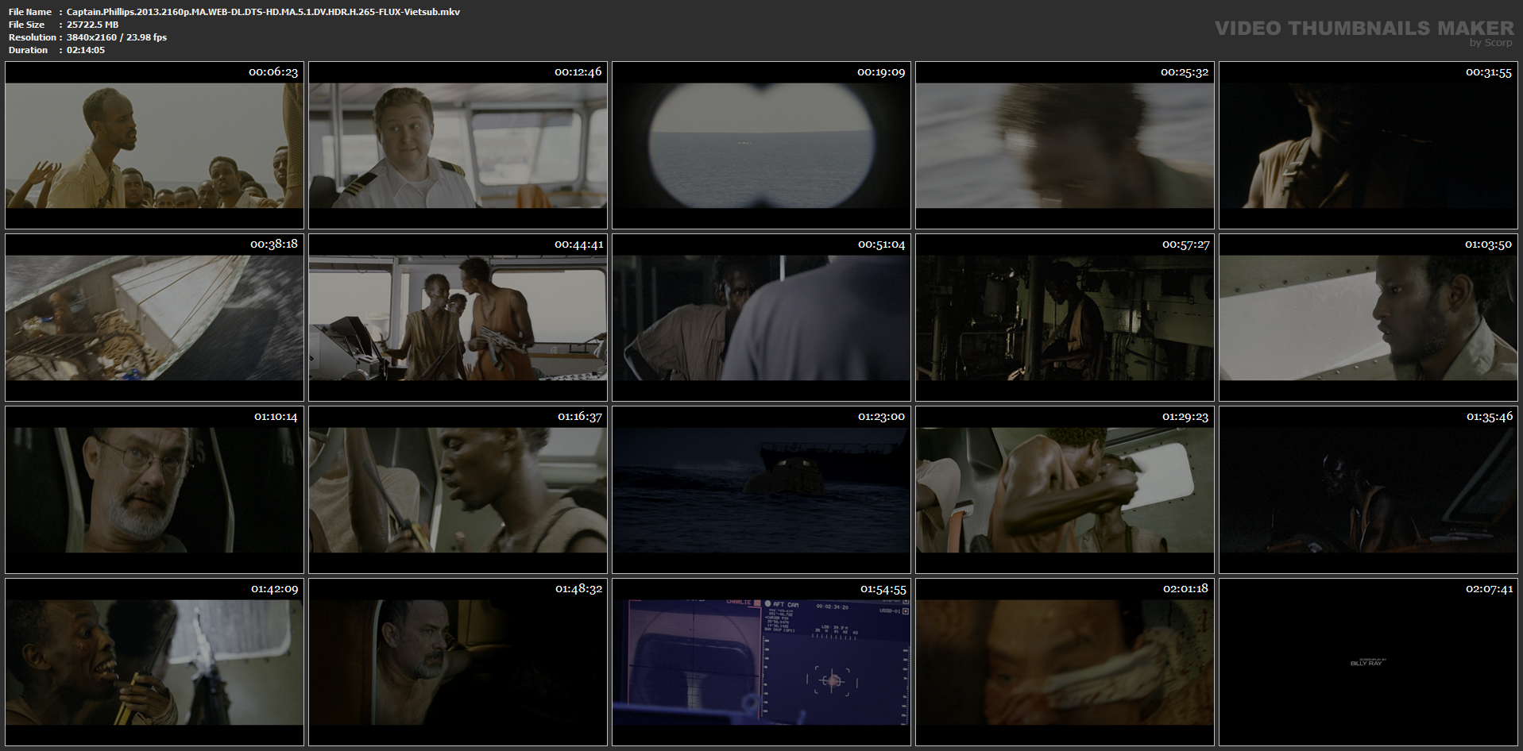Open the thumbnail at 01:42:09
1523x751 pixels.
155,662
